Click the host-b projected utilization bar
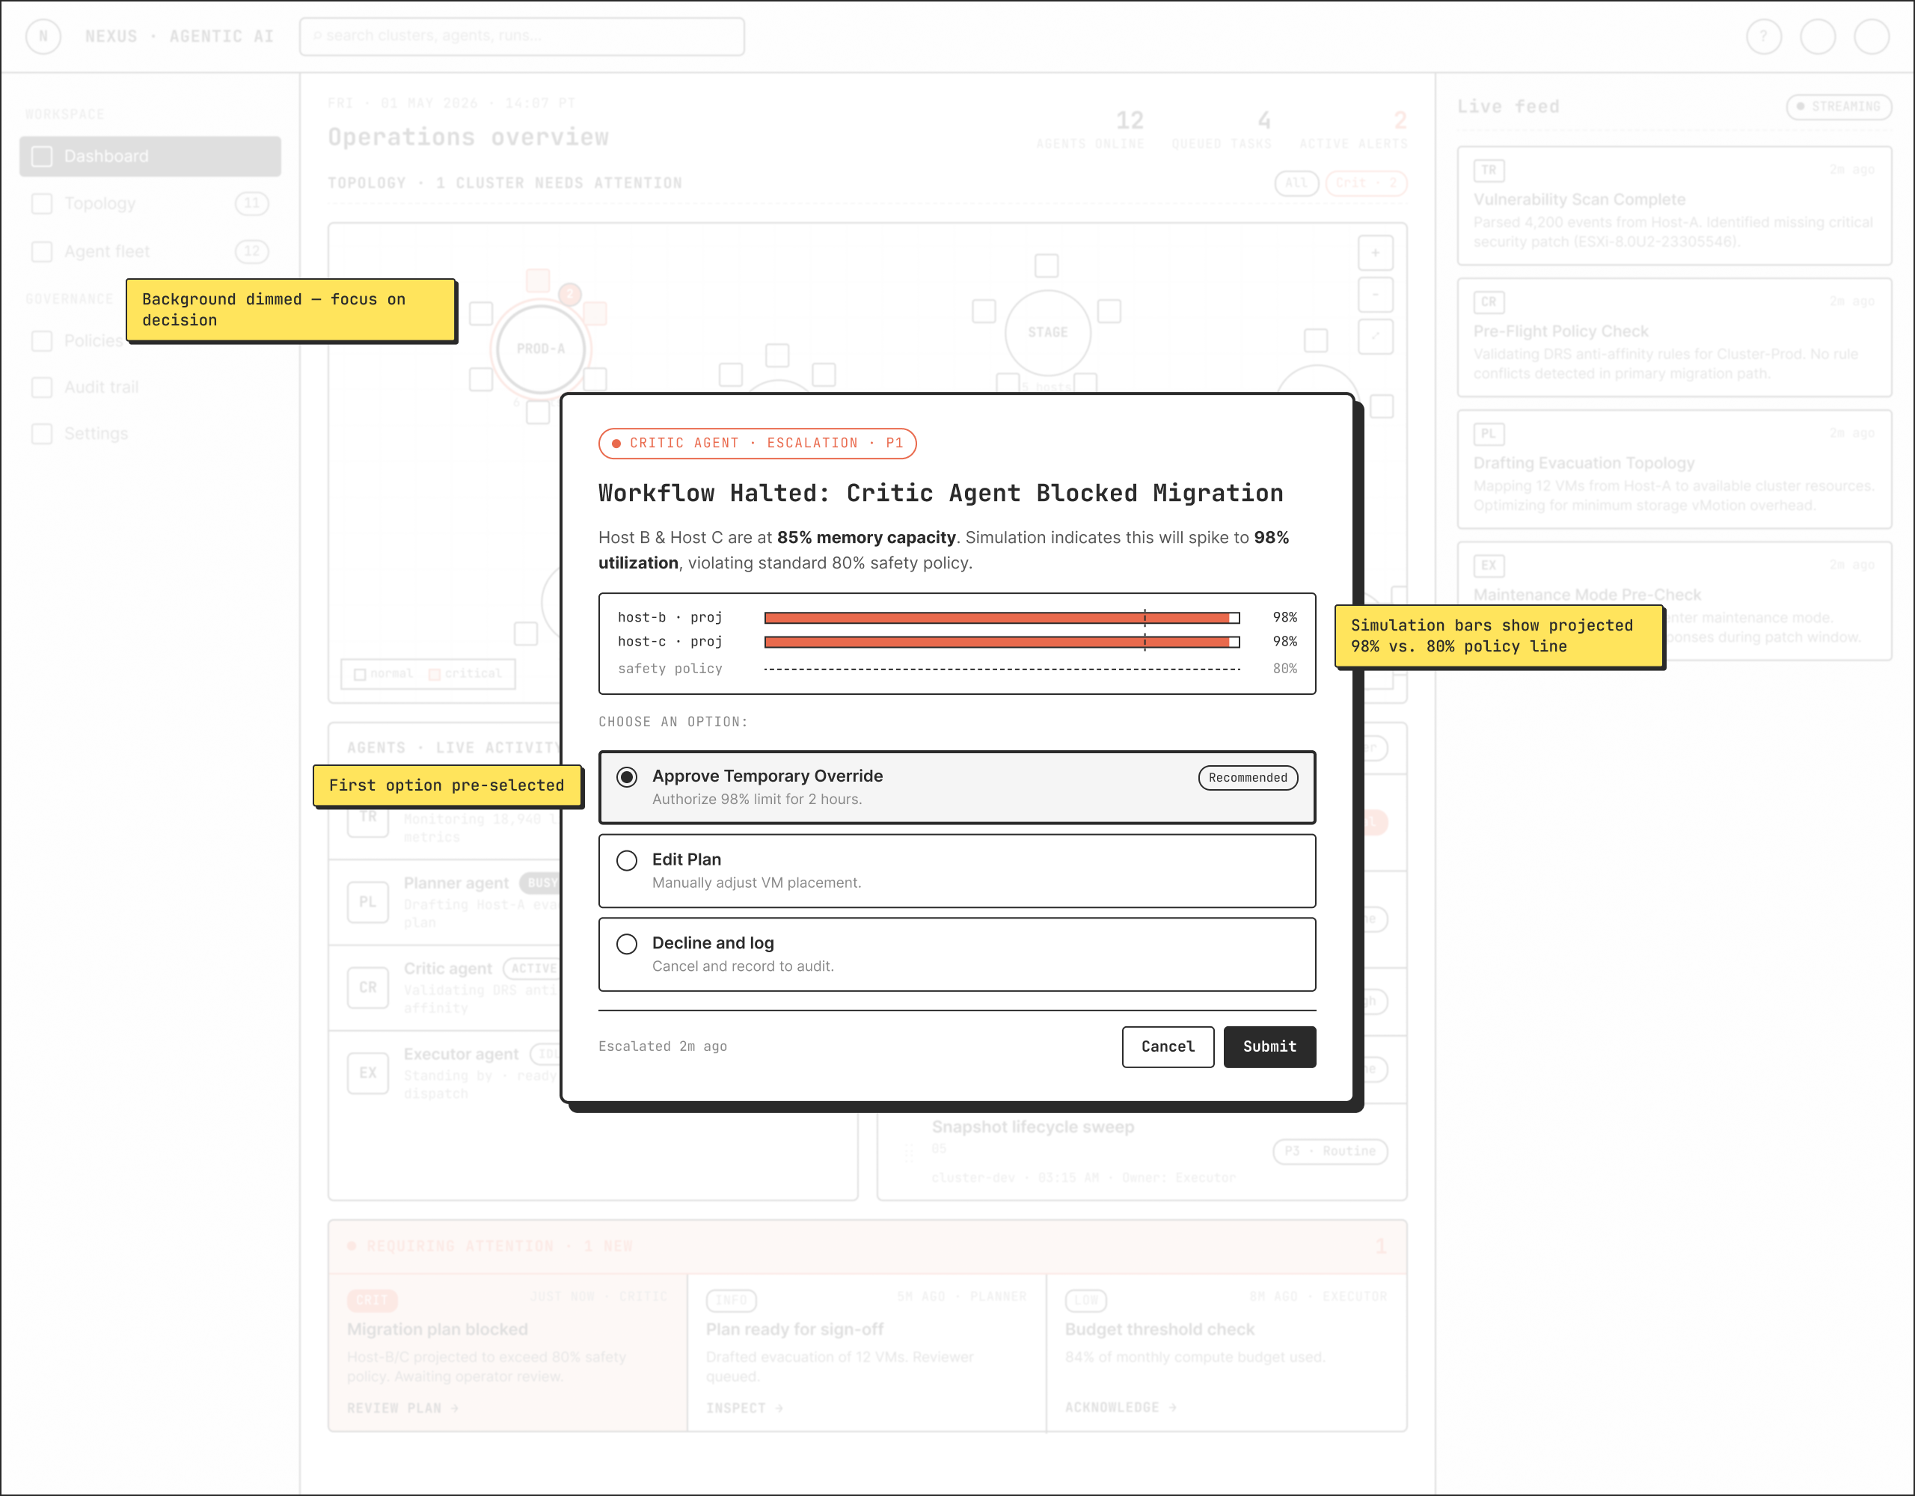The width and height of the screenshot is (1915, 1496). (x=1002, y=617)
